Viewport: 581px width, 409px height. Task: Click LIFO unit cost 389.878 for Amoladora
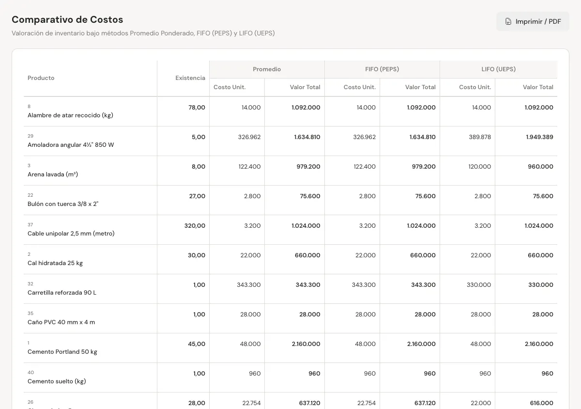(480, 137)
